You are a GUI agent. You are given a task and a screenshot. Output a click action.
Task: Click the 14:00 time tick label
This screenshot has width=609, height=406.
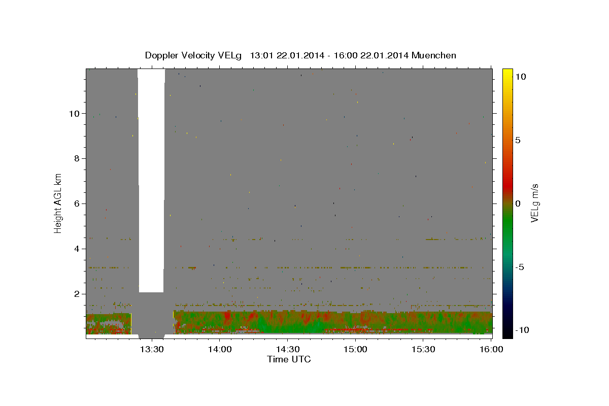(219, 349)
